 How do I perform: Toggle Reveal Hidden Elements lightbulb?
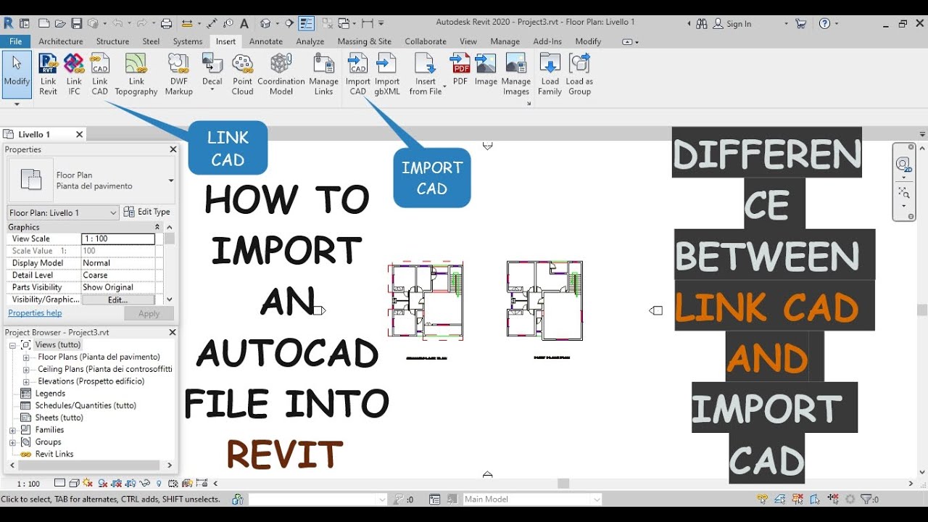159,483
